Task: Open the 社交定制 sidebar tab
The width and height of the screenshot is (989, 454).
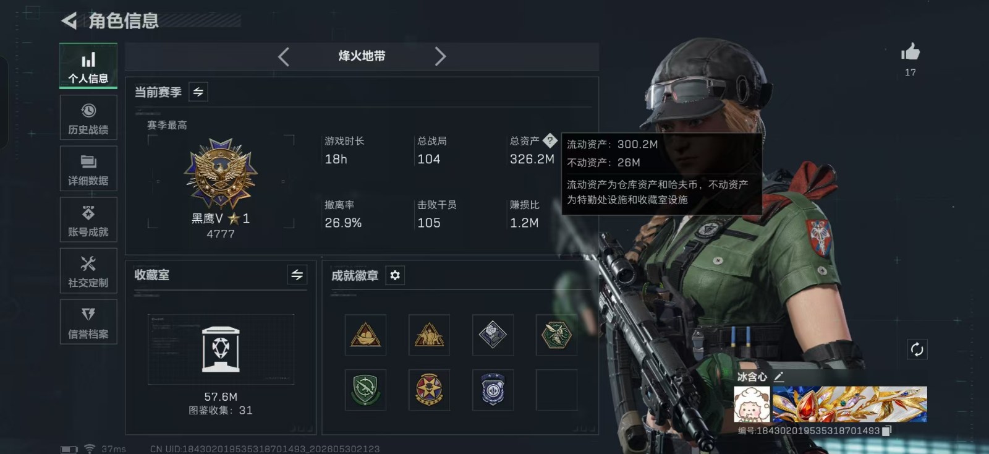Action: (x=88, y=271)
